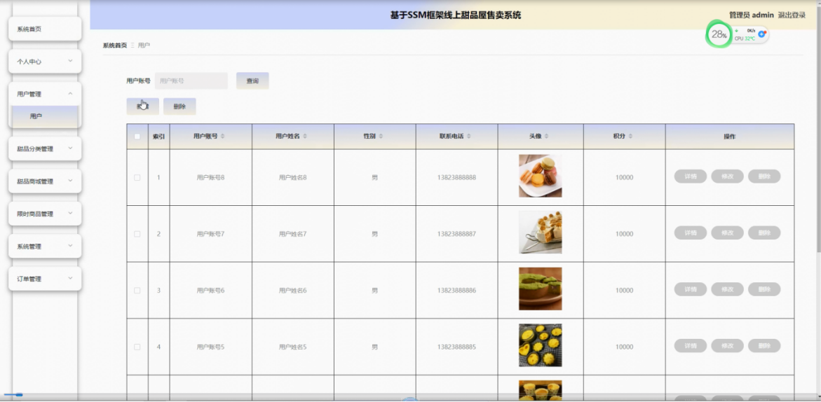Click phone number 13823888887
The height and width of the screenshot is (402, 821).
pyautogui.click(x=456, y=234)
